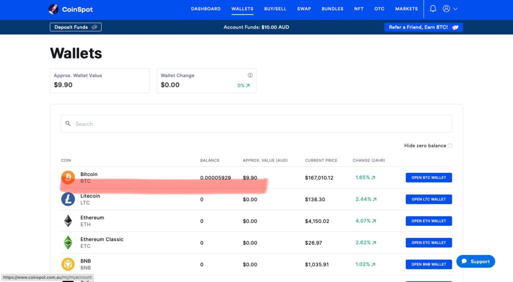Select the Wallets tab
This screenshot has width=513, height=282.
coord(242,9)
